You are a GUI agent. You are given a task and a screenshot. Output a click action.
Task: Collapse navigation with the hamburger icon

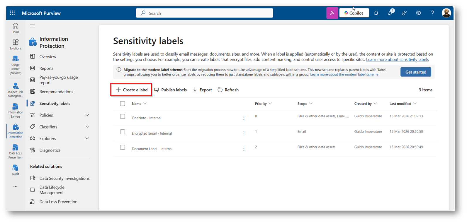pyautogui.click(x=33, y=26)
